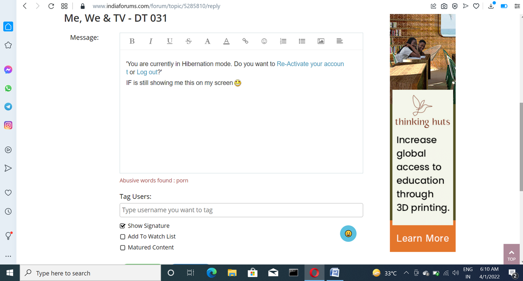Insert a numbered list
This screenshot has height=281, width=523.
point(283,41)
